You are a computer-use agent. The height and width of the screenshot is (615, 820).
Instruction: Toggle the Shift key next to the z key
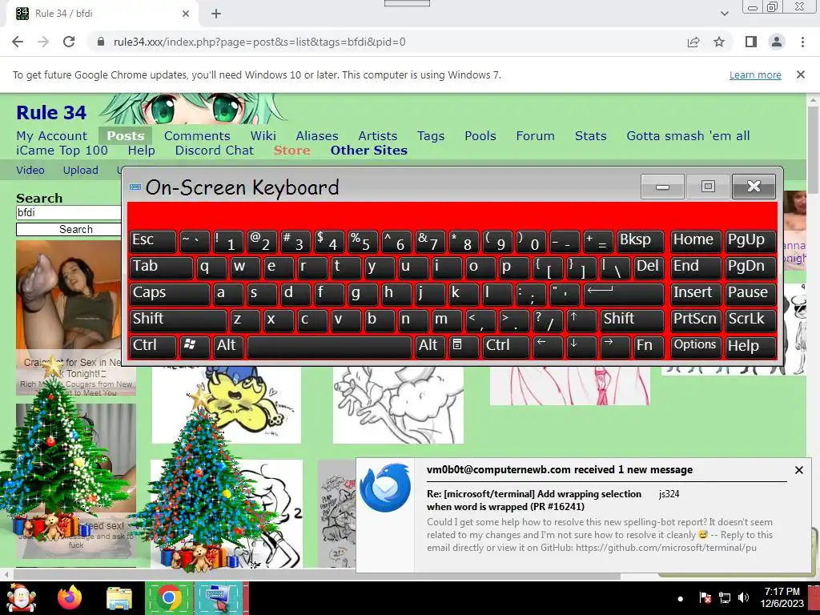[x=179, y=320]
